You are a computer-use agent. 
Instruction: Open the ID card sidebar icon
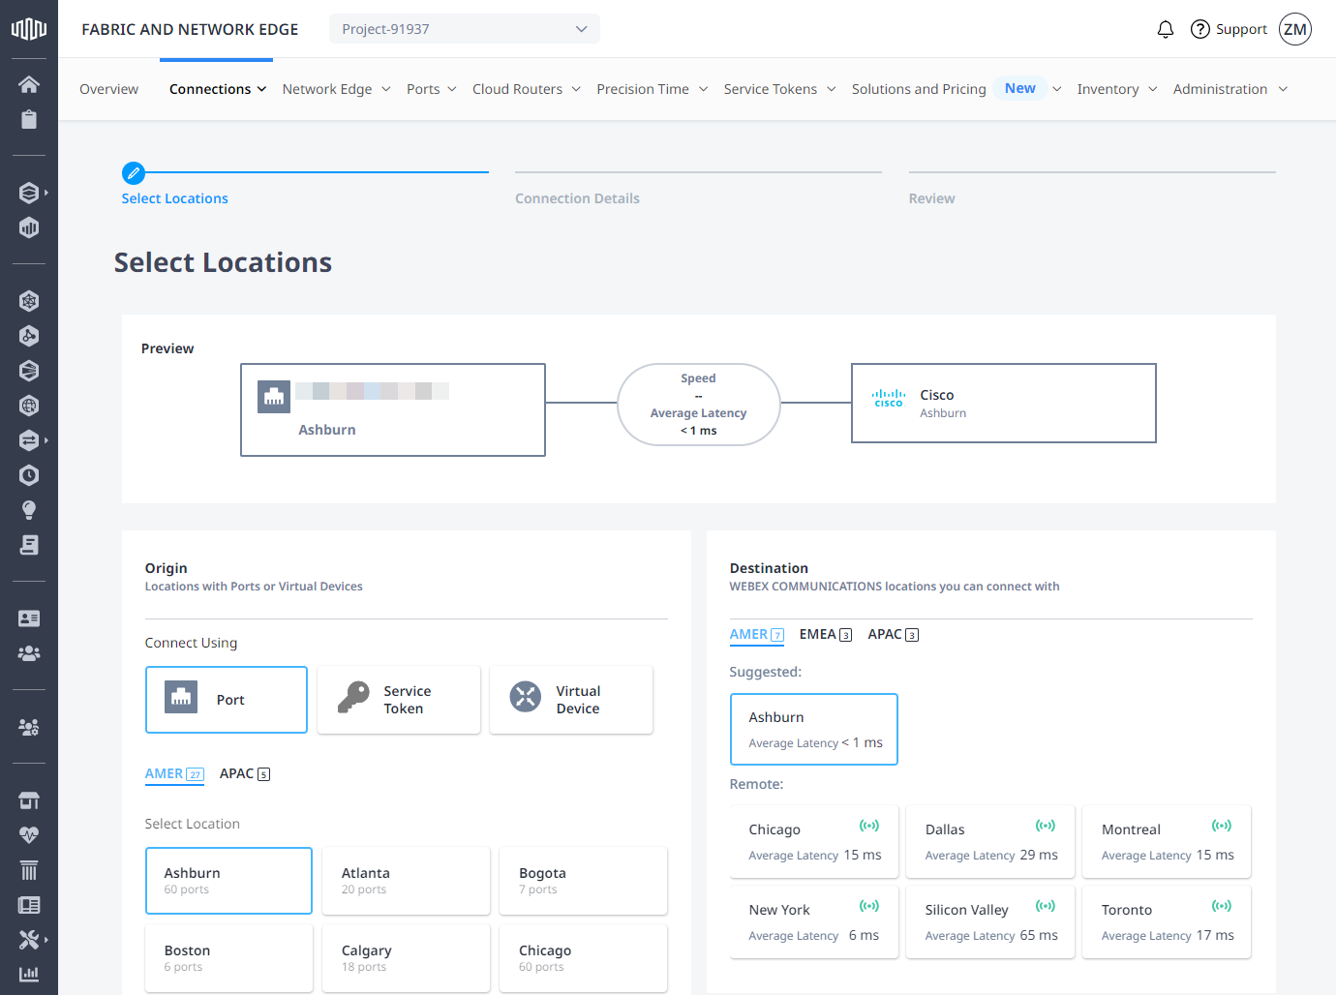[29, 618]
